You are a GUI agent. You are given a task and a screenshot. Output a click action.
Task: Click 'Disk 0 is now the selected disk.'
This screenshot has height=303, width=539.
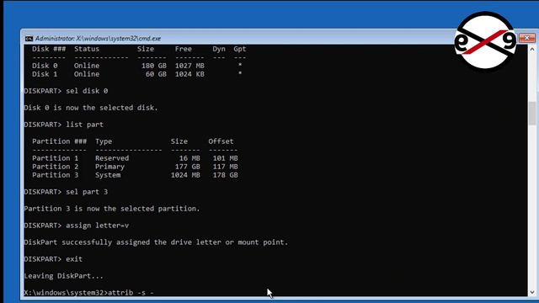[91, 108]
